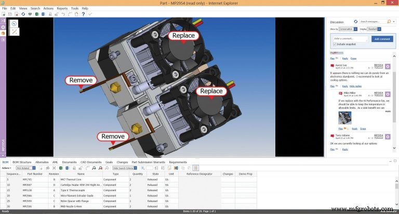This screenshot has height=214, width=399.
Task: Click the box icon in the purple sidebar
Action: coord(3,33)
